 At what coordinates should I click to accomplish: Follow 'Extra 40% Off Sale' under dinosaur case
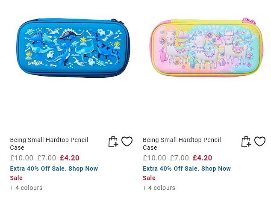pyautogui.click(x=54, y=168)
